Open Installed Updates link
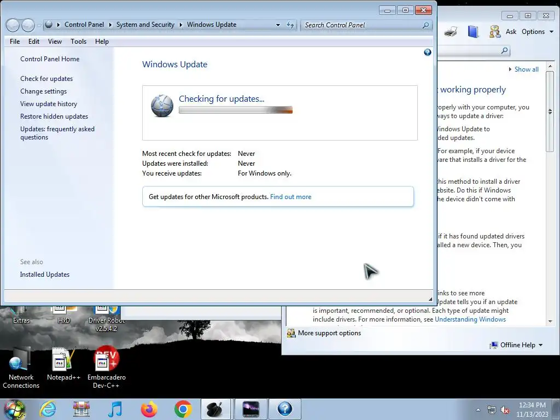560x420 pixels. (x=45, y=275)
